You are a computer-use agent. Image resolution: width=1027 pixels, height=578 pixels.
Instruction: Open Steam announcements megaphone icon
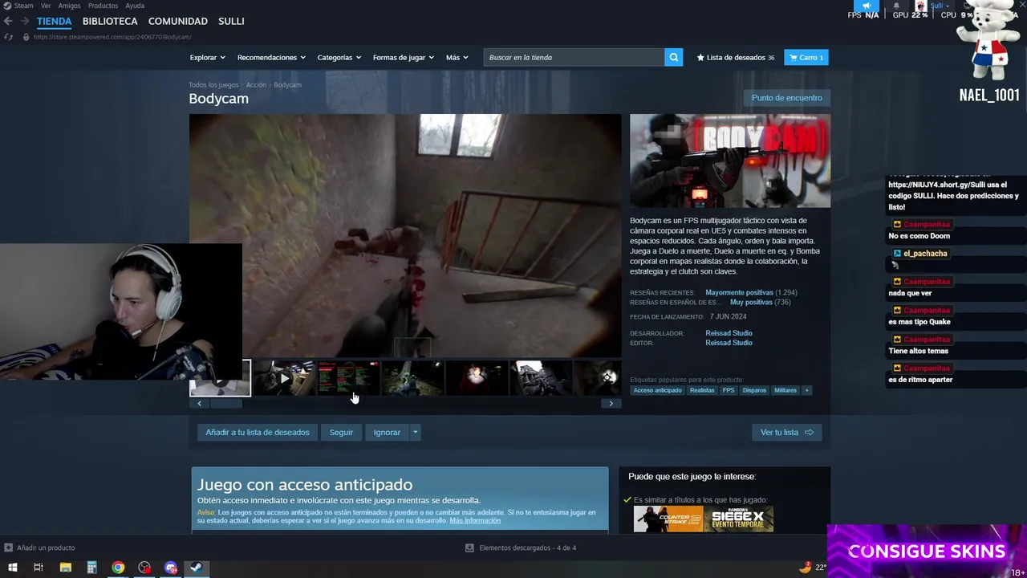[867, 6]
